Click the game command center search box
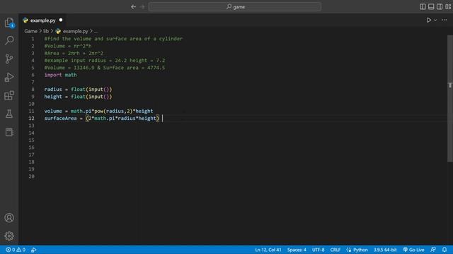Viewport: 453px width, 254px height. pos(234,6)
